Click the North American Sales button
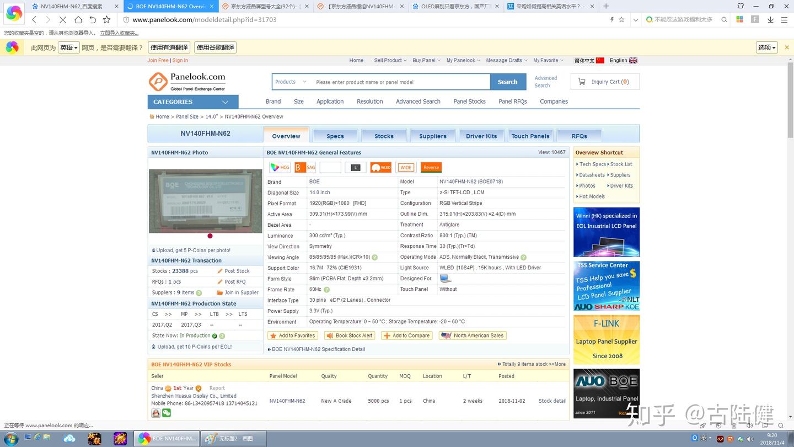Screen dimensions: 794x447 (x=473, y=336)
